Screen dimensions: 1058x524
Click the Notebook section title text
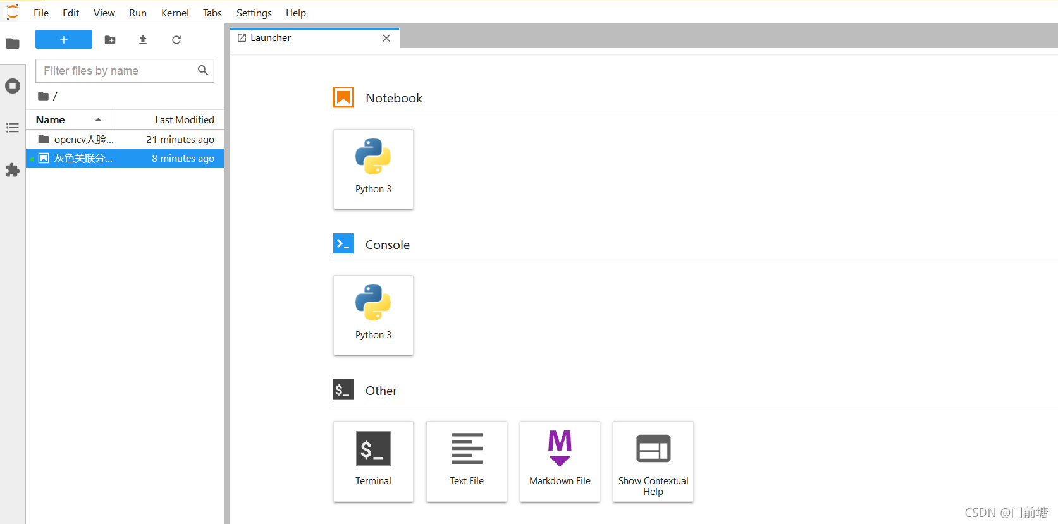pyautogui.click(x=394, y=98)
